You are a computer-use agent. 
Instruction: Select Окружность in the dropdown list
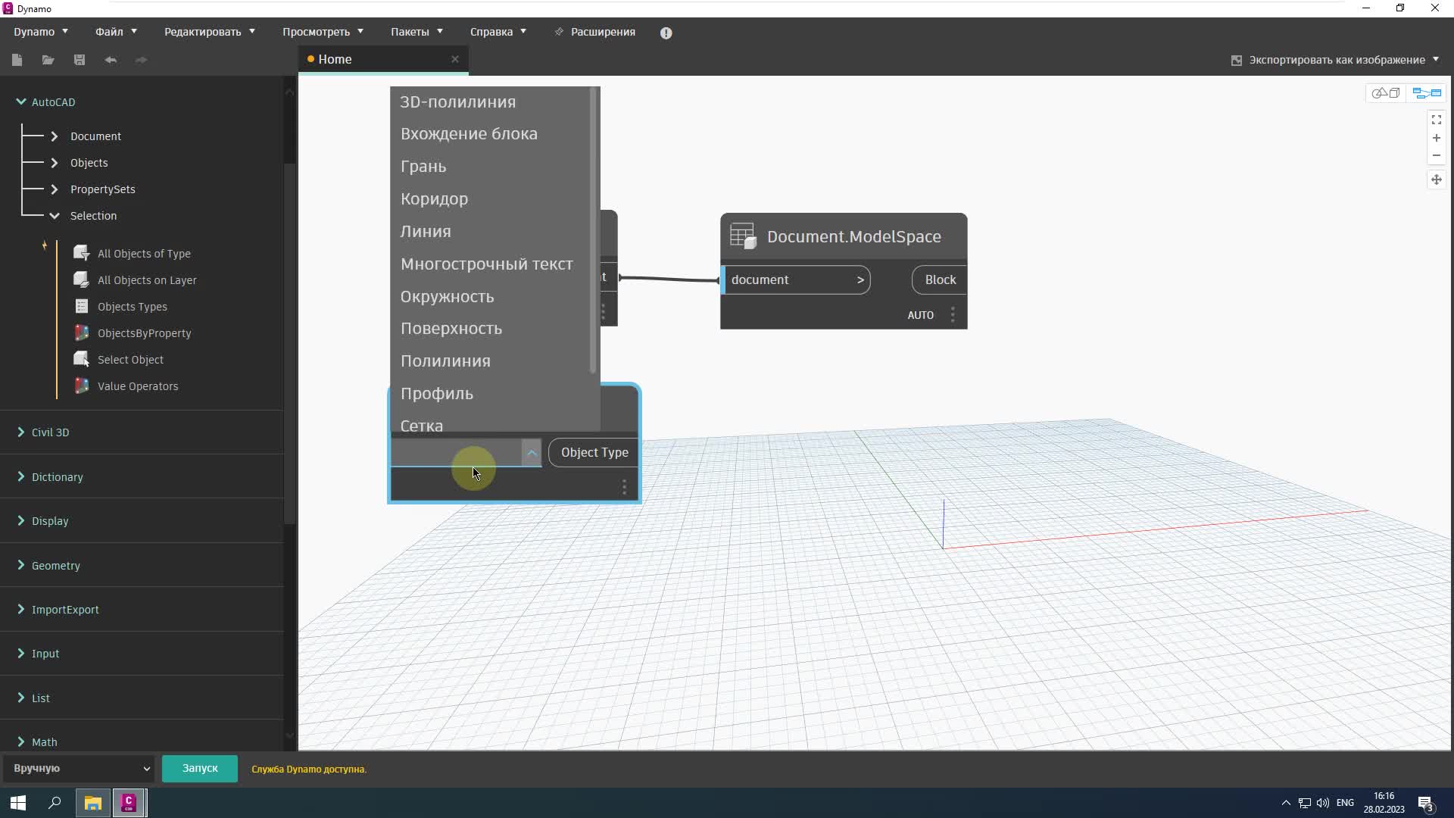447,296
